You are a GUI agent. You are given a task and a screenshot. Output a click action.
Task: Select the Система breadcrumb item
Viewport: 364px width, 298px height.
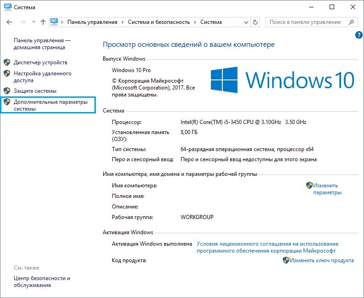tap(211, 22)
